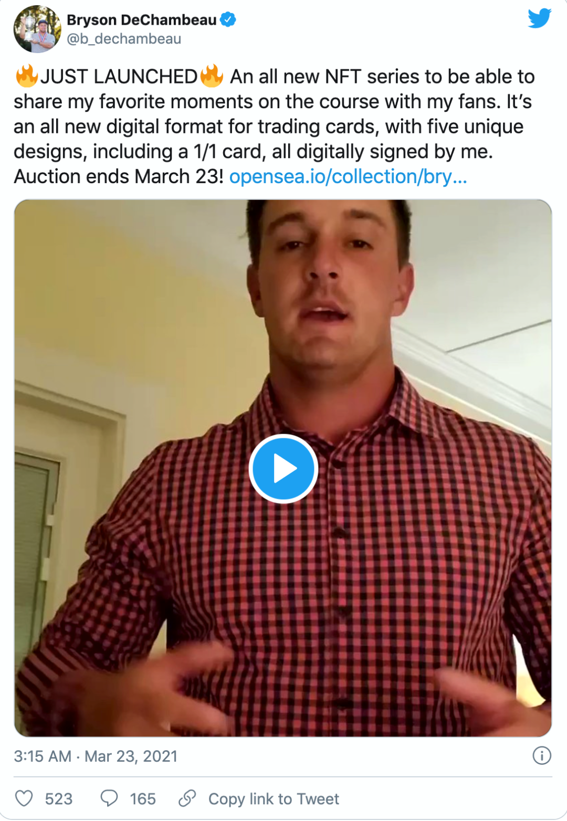Like the tweet with heart icon
The height and width of the screenshot is (821, 567).
pyautogui.click(x=24, y=798)
